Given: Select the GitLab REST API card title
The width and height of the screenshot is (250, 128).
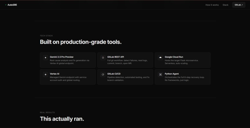Looking at the screenshot, I should tap(116, 57).
